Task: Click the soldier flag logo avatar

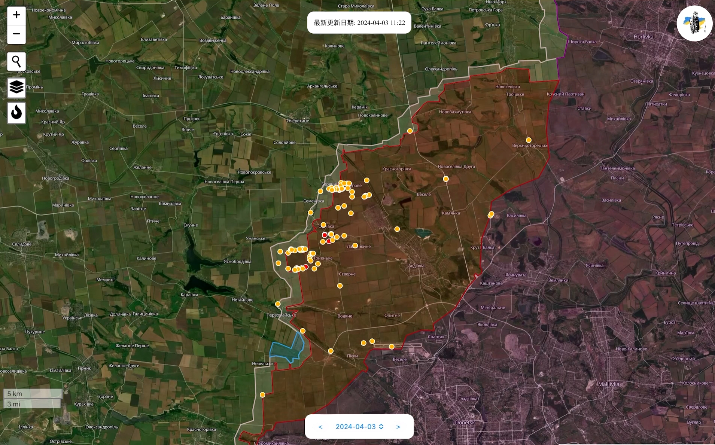Action: click(x=694, y=23)
